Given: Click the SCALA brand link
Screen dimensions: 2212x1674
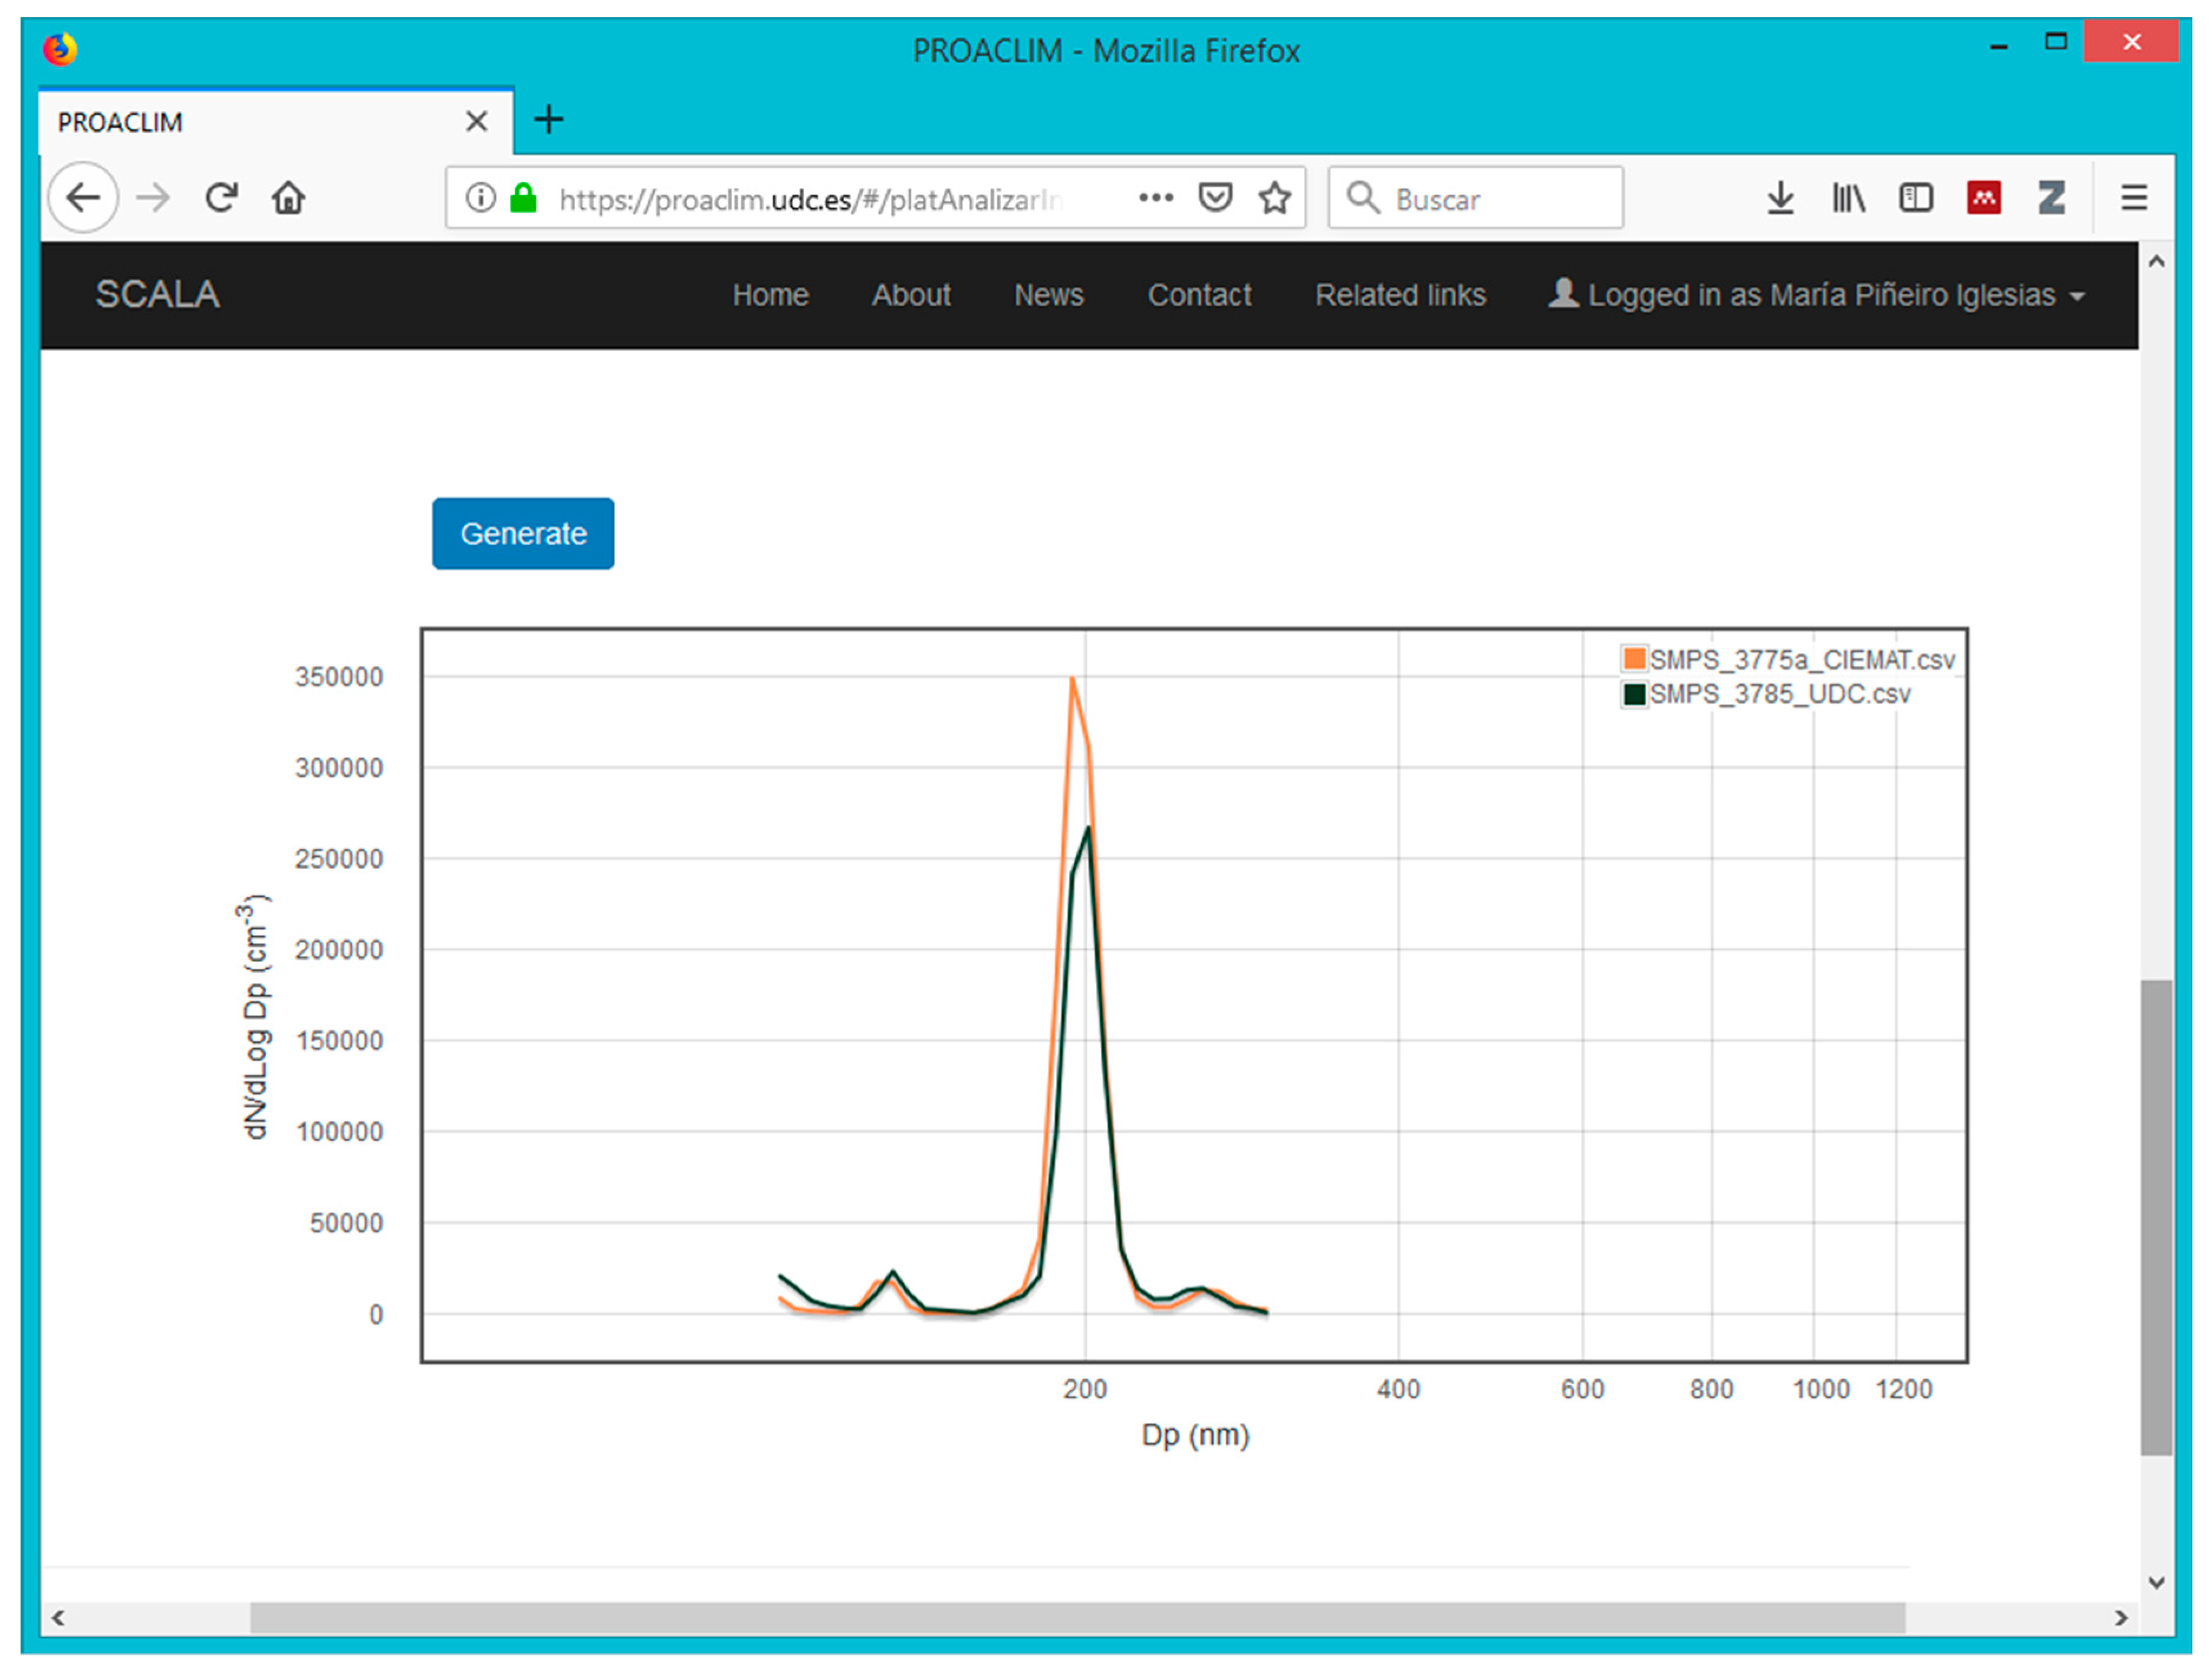Looking at the screenshot, I should tap(157, 295).
